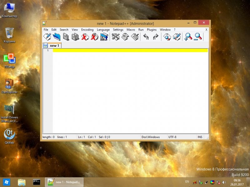Click the "length : 0" status bar entry
Image resolution: width=250 pixels, height=187 pixels.
click(48, 137)
